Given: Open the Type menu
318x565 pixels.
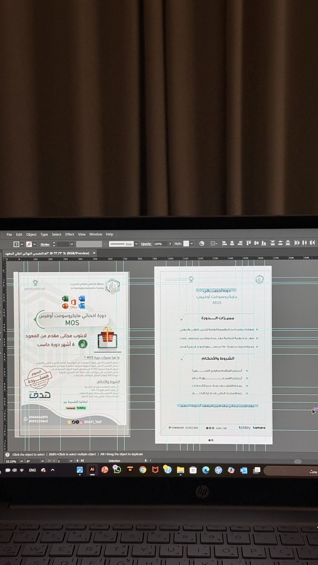Looking at the screenshot, I should (44, 234).
